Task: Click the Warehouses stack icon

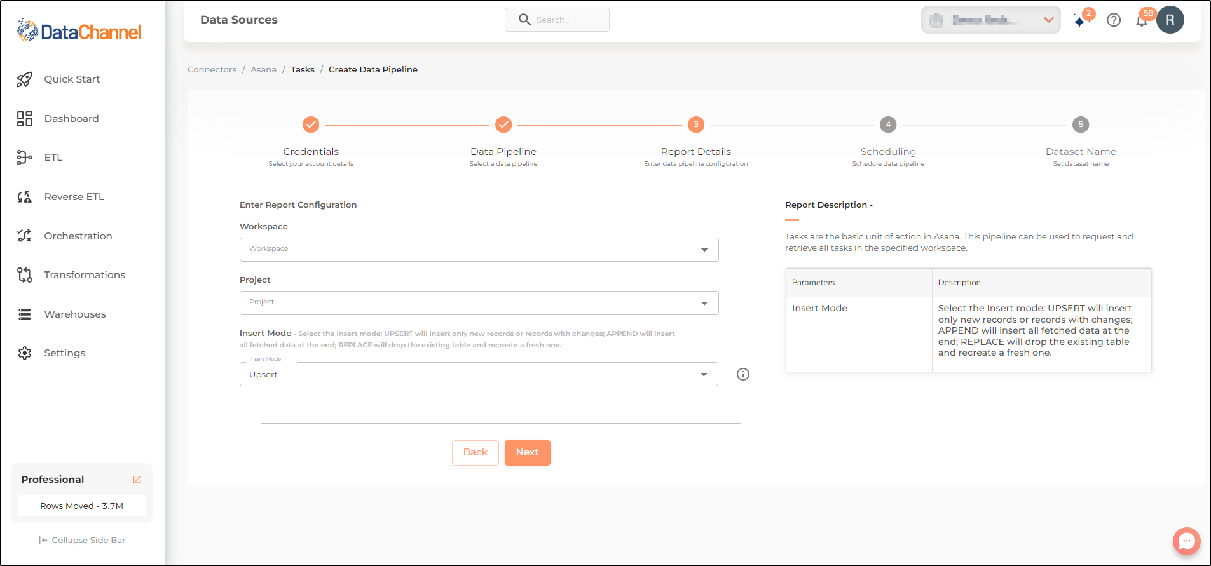Action: [x=25, y=314]
